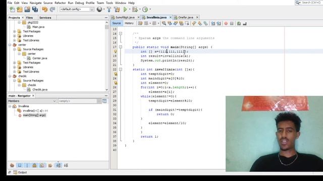Viewport: 323px width, 181px height.
Task: Select Checkk.java in Projects tree
Action: [x=40, y=89]
